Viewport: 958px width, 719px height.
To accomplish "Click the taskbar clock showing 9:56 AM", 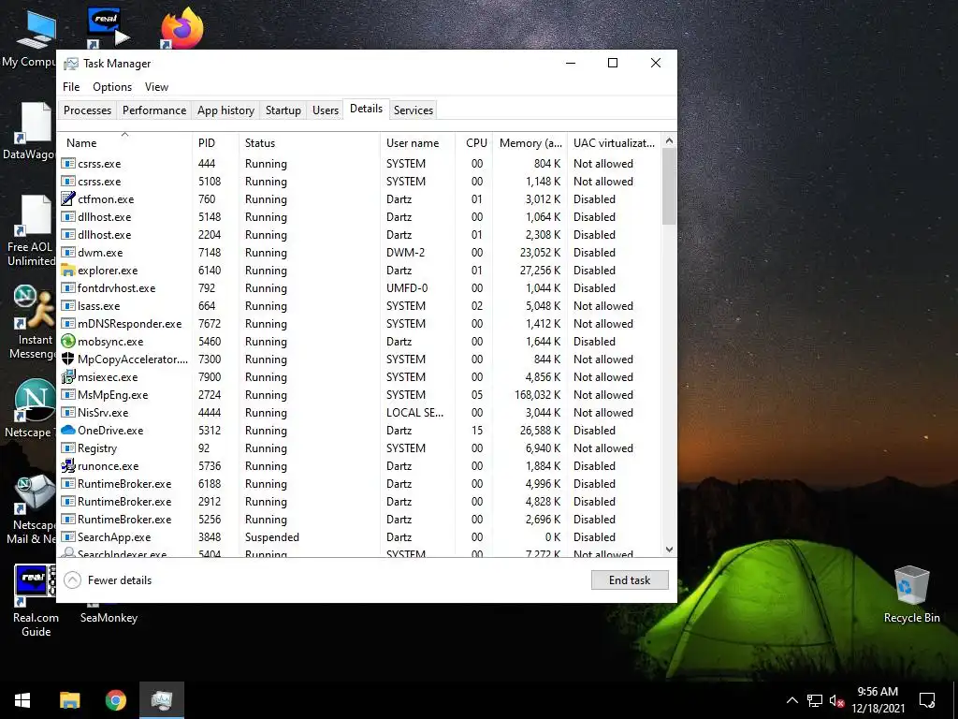I will click(x=878, y=700).
